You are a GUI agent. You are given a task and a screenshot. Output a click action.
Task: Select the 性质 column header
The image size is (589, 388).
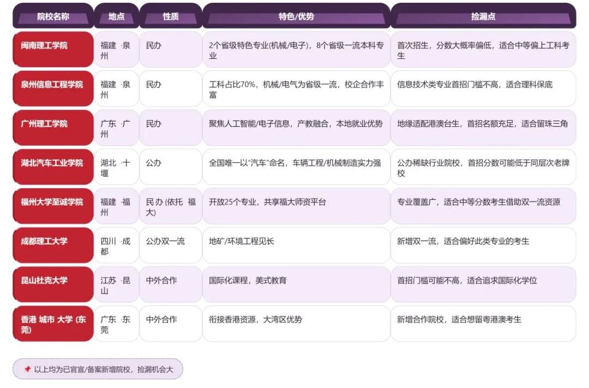(170, 16)
